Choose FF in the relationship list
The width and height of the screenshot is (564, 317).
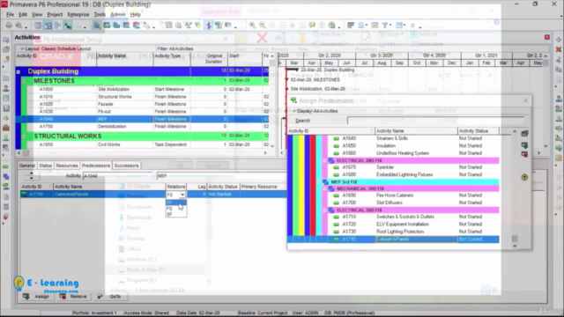tap(176, 203)
